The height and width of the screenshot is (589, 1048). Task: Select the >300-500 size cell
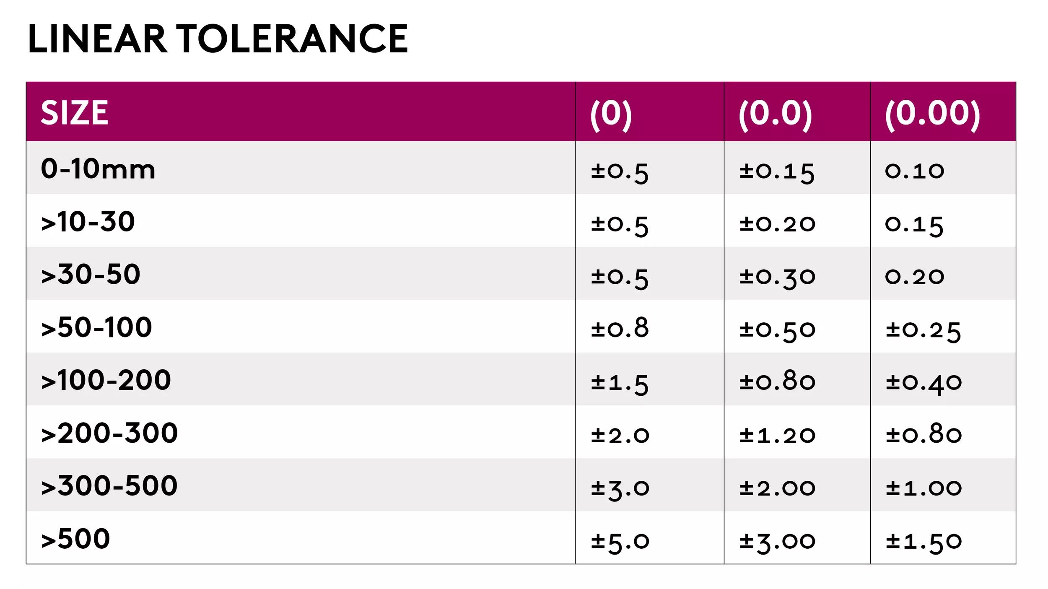click(109, 486)
